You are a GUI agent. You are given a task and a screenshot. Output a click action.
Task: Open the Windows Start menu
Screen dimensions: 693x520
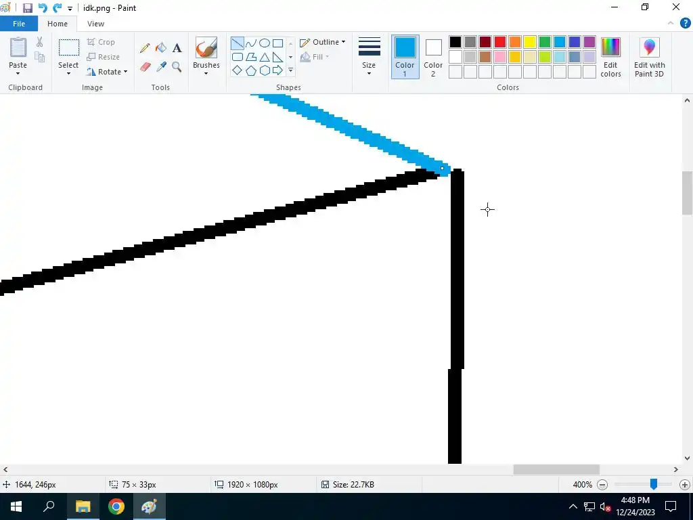(x=16, y=506)
